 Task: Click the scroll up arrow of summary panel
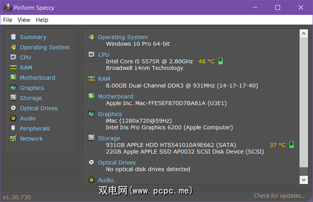(304, 34)
